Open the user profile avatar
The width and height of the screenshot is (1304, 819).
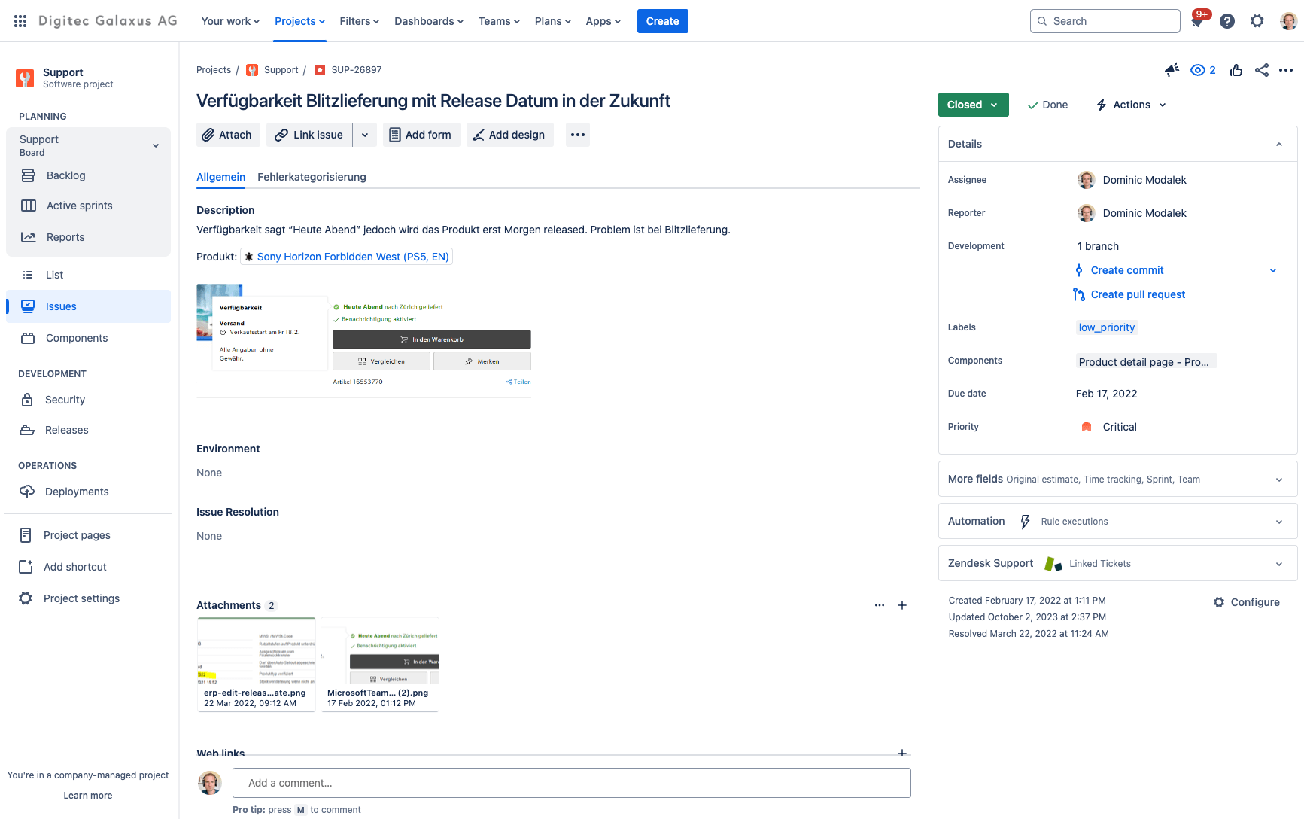[x=1288, y=21]
